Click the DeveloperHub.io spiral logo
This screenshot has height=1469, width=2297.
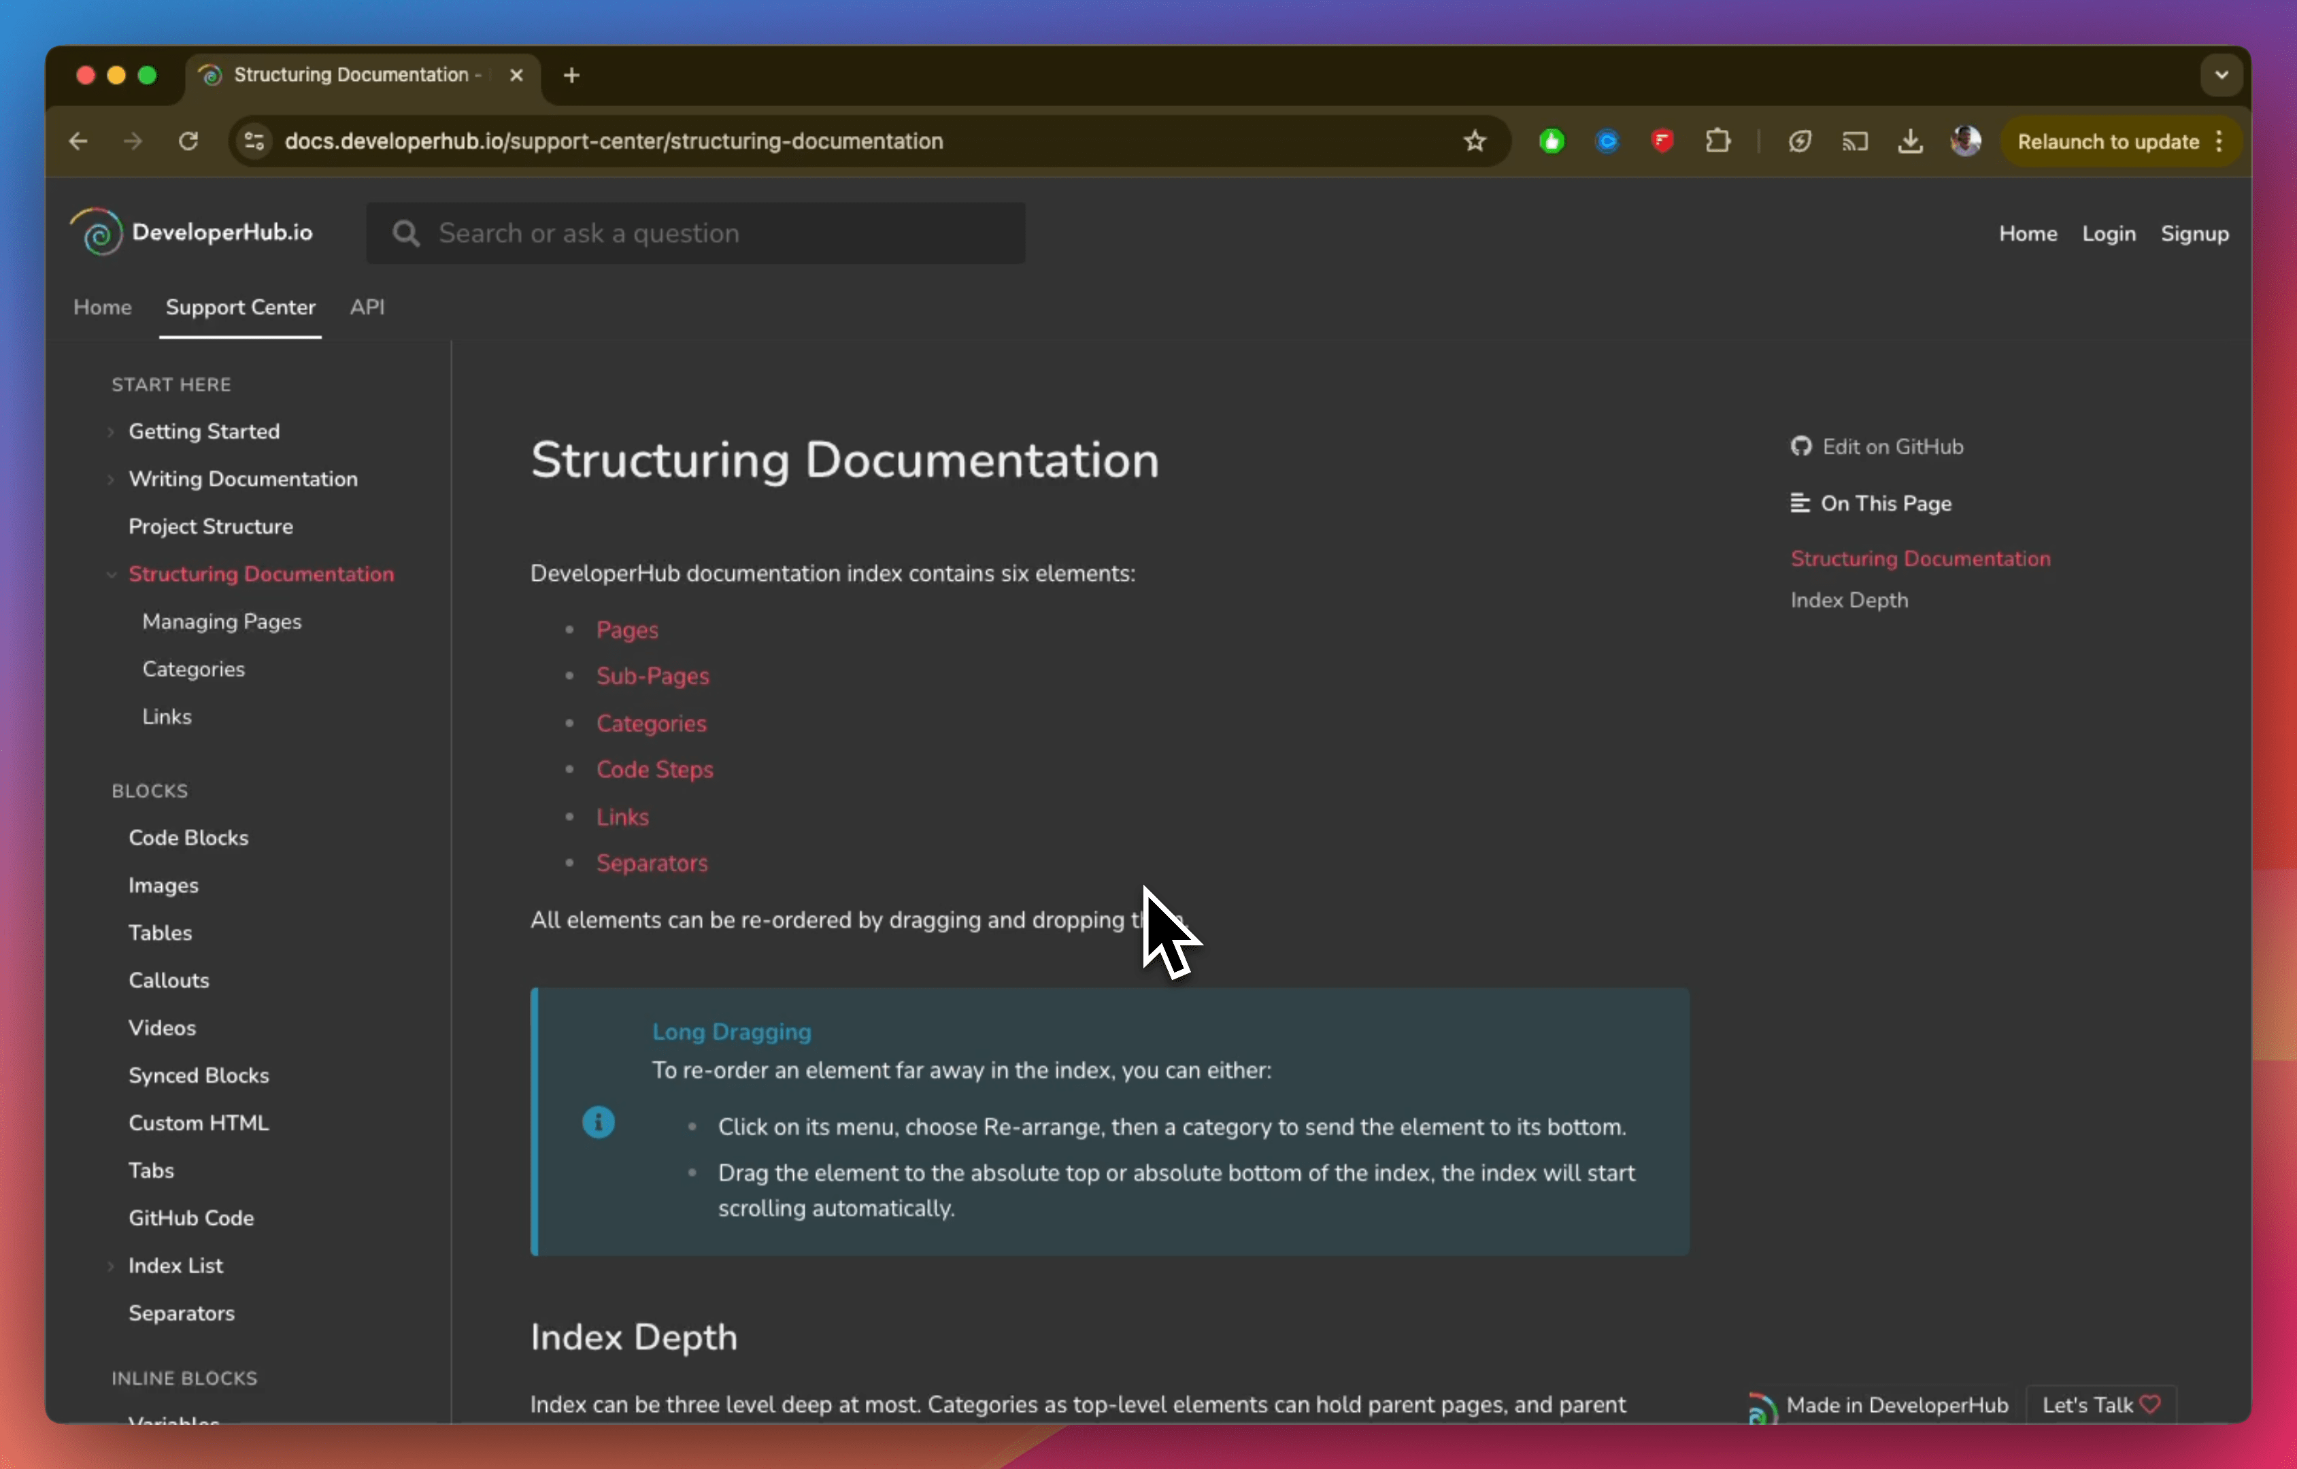click(97, 233)
